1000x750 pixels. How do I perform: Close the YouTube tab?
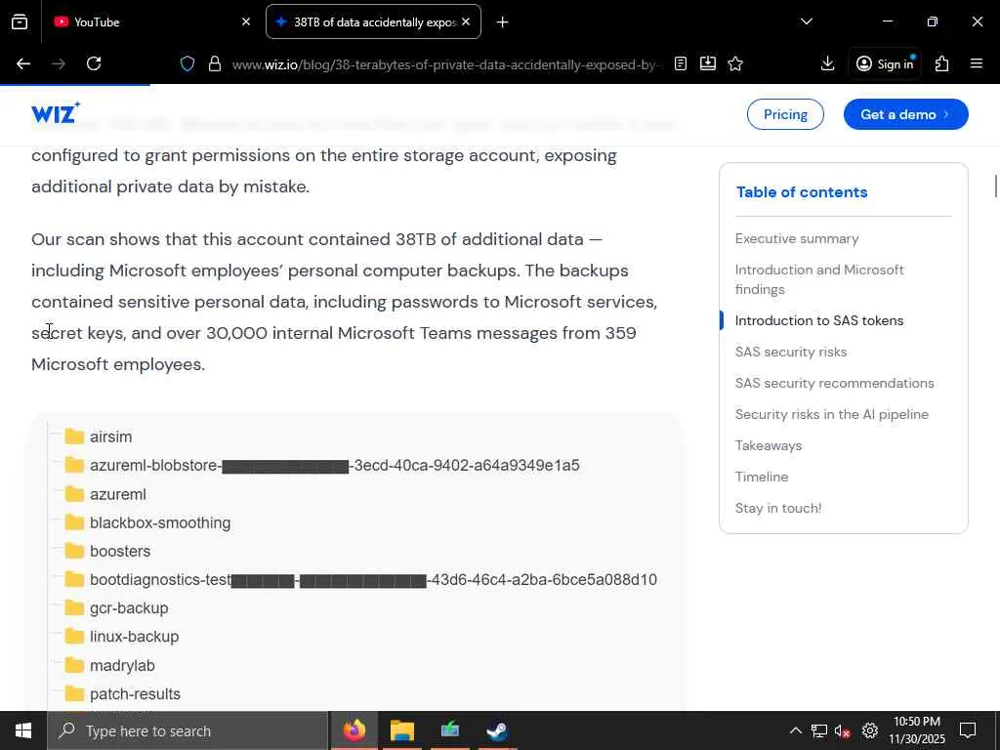(x=246, y=21)
